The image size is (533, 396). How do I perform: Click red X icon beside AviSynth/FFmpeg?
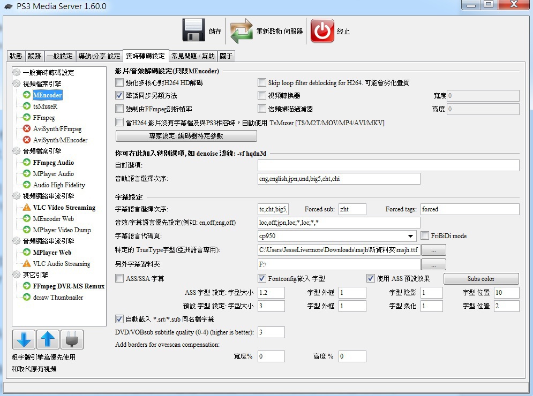click(27, 128)
